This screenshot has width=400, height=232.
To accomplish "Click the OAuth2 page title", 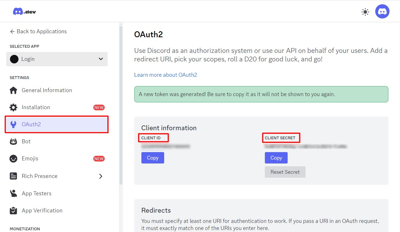I will tap(149, 34).
